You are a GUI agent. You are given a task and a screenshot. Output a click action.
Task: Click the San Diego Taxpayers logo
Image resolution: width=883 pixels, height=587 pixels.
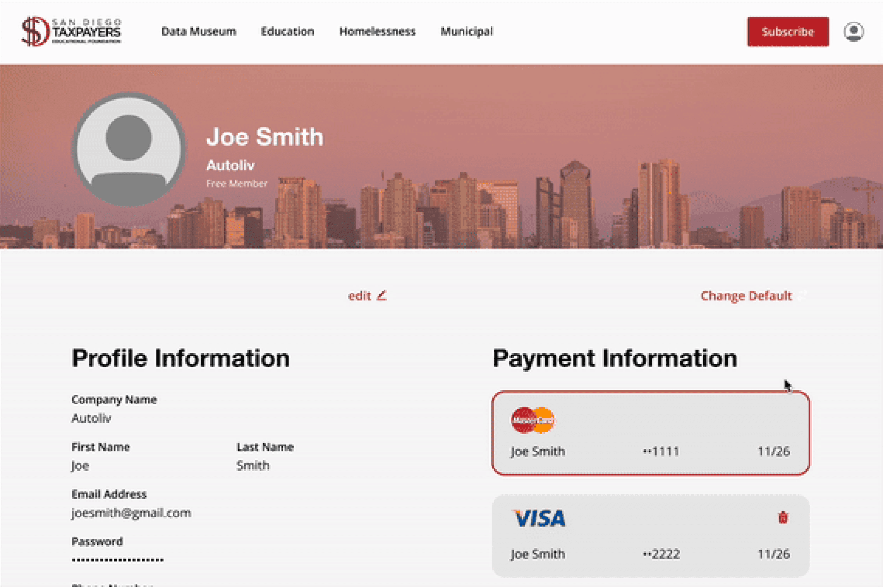tap(71, 31)
